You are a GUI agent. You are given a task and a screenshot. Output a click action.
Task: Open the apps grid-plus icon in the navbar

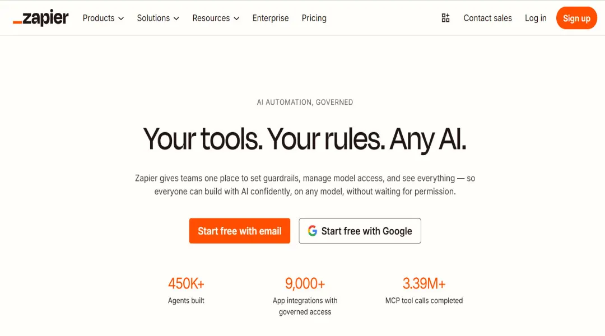(x=445, y=17)
